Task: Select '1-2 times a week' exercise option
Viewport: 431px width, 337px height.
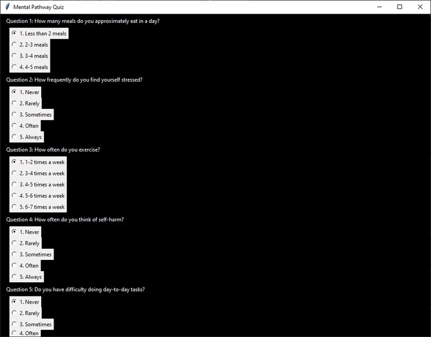Action: tap(38, 162)
